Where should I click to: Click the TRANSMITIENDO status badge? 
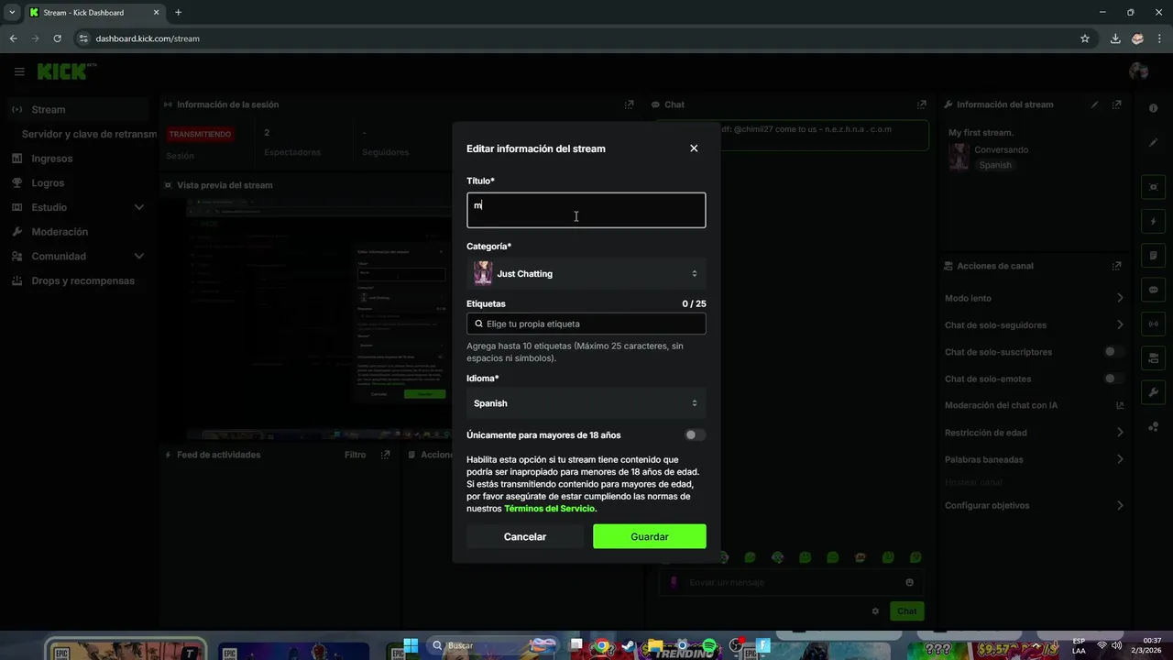[200, 134]
